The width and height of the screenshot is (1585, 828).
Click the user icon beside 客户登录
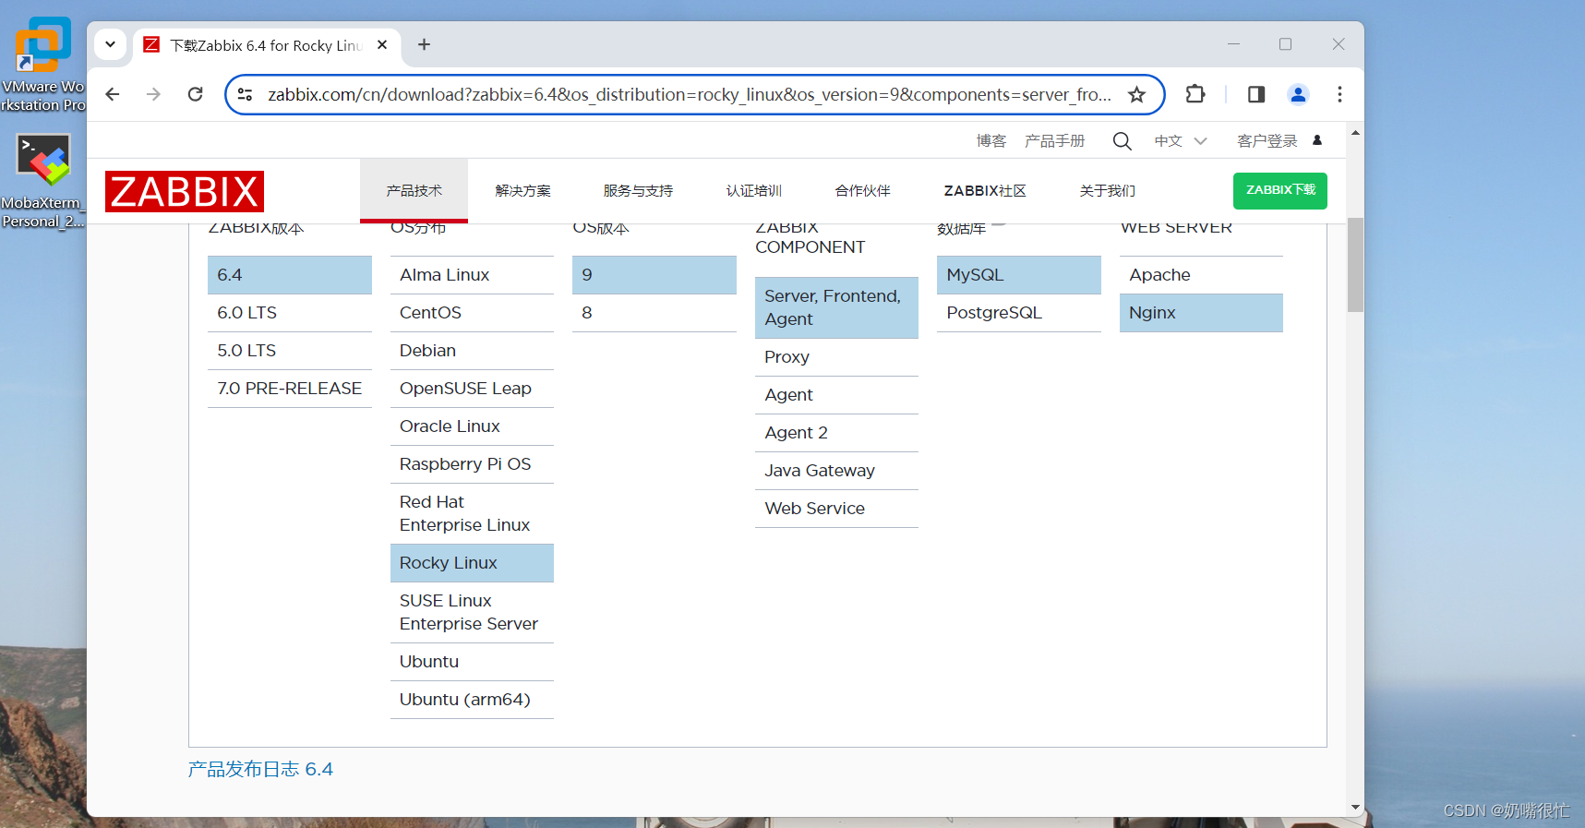1317,140
